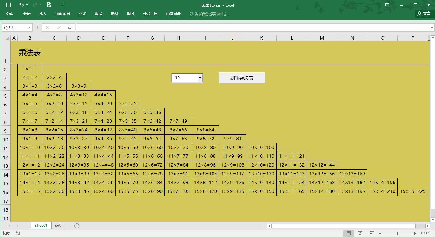The image size is (435, 237).
Task: Open Customize Quick Access Toolbar dropdown
Action: (x=63, y=5)
